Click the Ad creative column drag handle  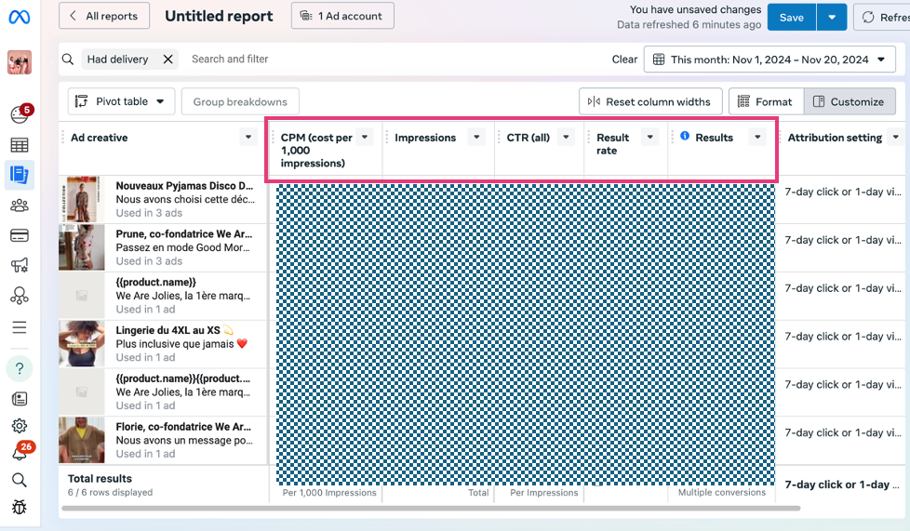click(63, 138)
